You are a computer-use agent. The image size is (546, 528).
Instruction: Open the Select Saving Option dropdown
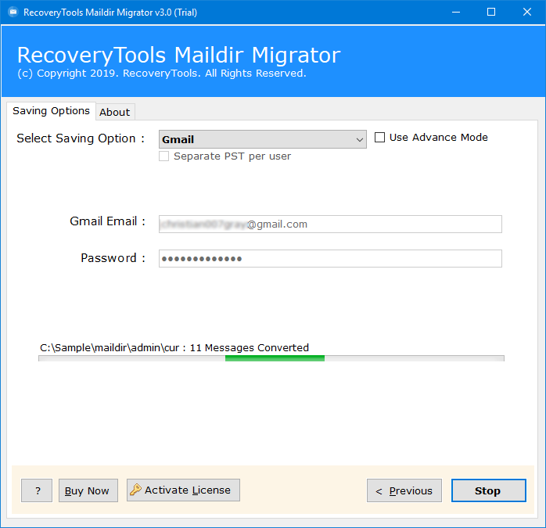(263, 139)
